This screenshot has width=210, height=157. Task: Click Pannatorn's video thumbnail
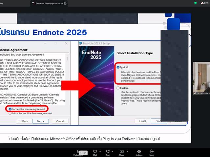[x=201, y=78]
